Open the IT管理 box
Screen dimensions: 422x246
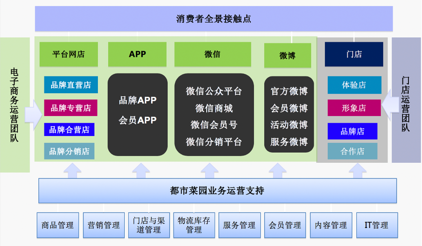pos(377,225)
